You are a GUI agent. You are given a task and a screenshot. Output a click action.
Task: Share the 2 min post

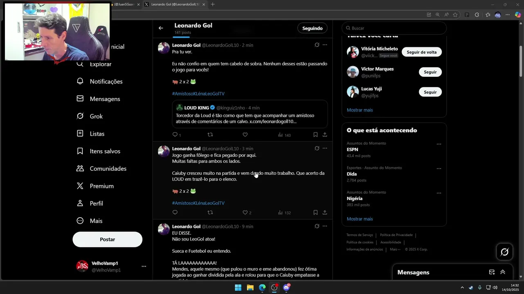(325, 134)
